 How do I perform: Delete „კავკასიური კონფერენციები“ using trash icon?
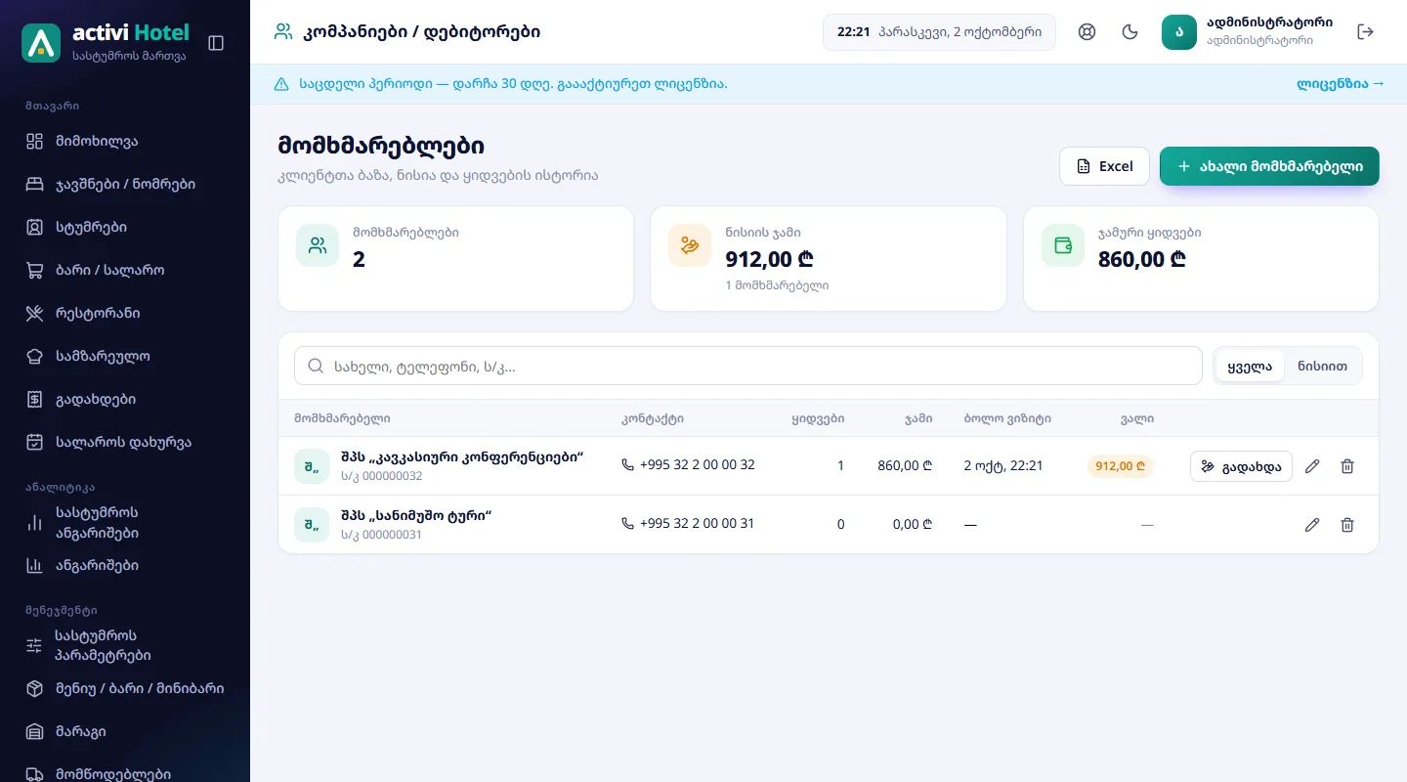(1347, 466)
